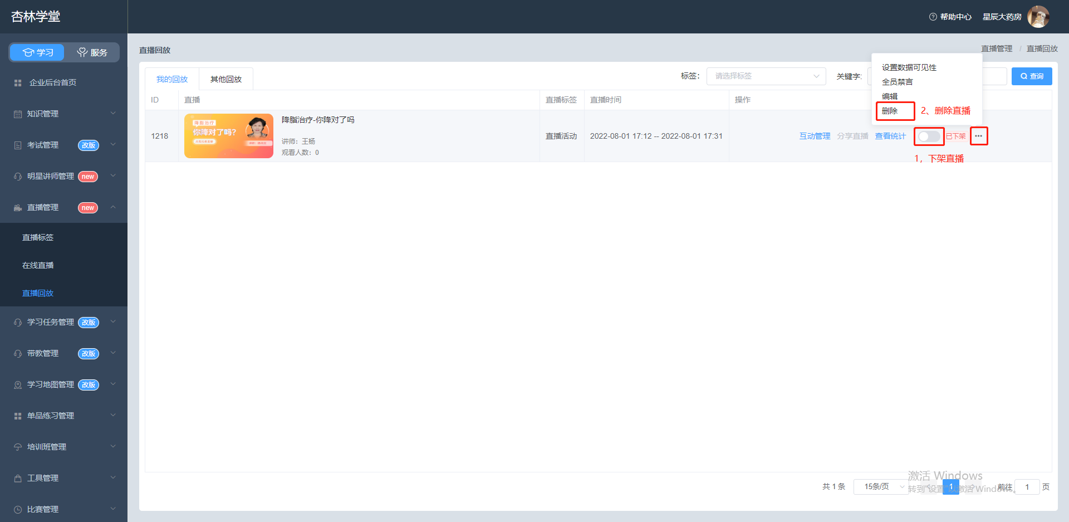Screen dimensions: 1069x522
Task: Click the 知识管理 calendar icon
Action: click(x=18, y=114)
